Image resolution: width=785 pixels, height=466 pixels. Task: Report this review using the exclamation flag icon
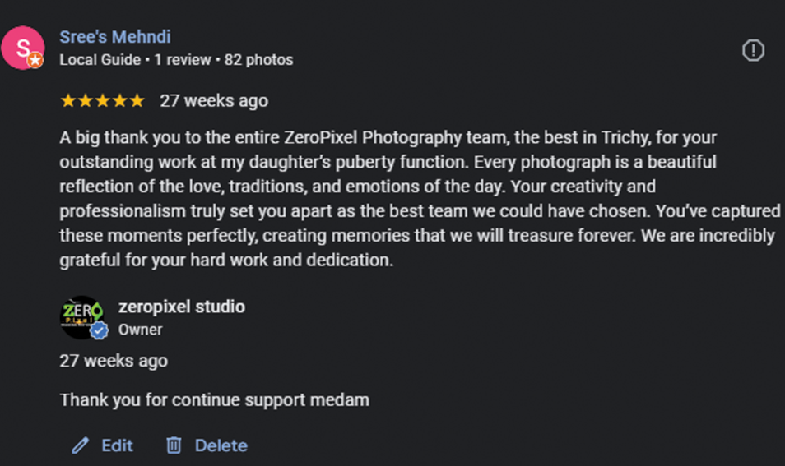coord(753,50)
